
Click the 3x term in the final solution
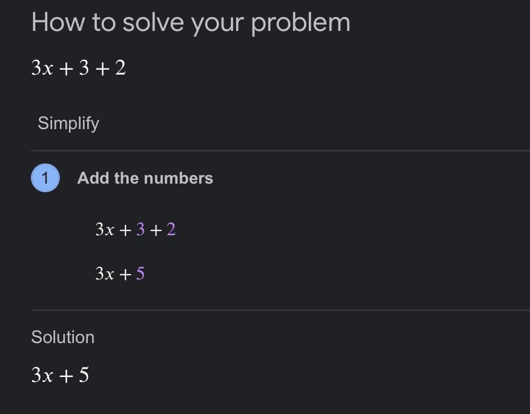coord(42,375)
